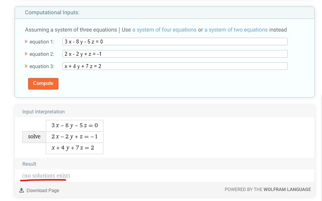Select the interpreted equation 2x − 2y + z = −1
The image size is (322, 201).
click(75, 137)
